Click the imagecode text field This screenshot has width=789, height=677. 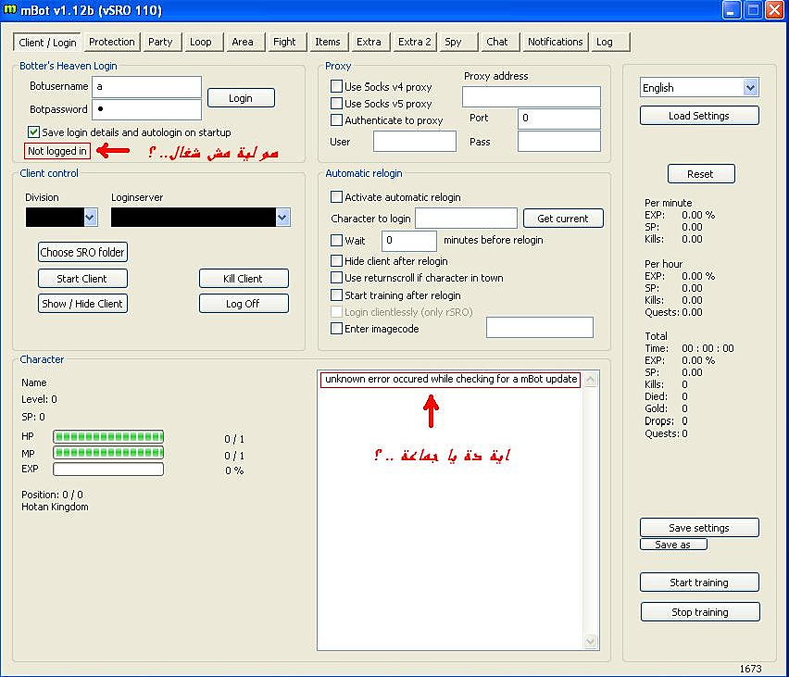tap(539, 328)
